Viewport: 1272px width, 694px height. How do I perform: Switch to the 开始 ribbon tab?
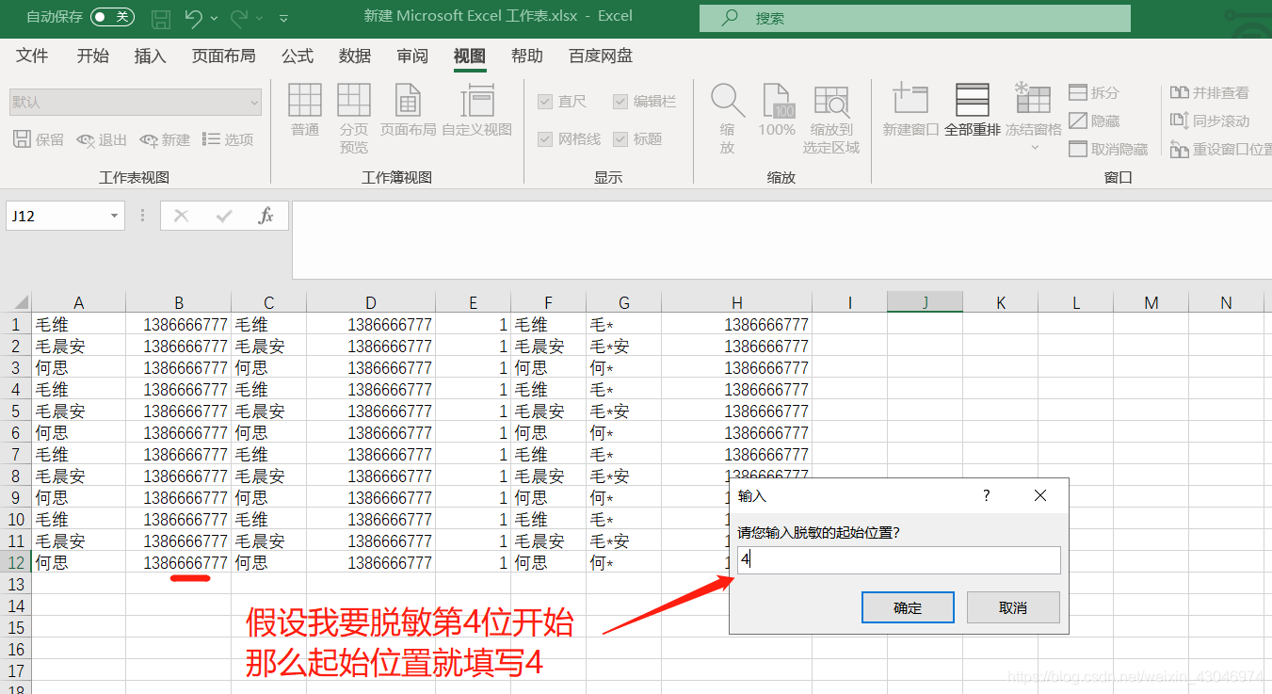click(x=92, y=56)
